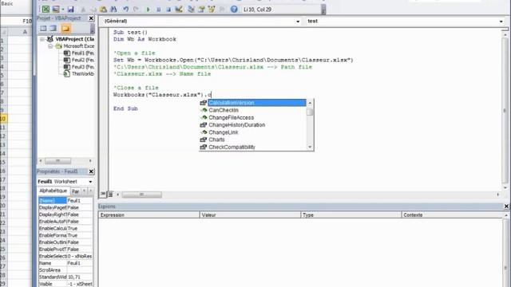Click the EnableCalculation True value
511x287 pixels.
tap(80, 229)
